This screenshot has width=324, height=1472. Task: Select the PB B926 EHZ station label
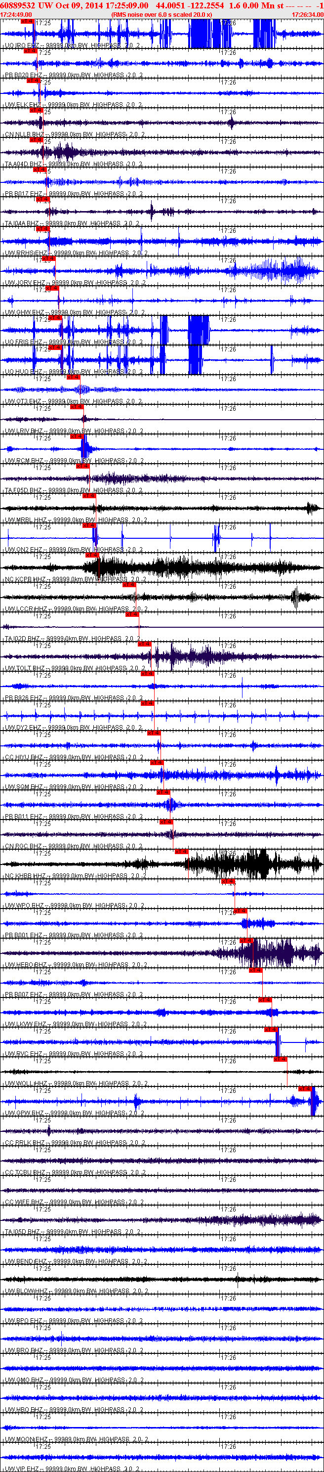(74, 698)
